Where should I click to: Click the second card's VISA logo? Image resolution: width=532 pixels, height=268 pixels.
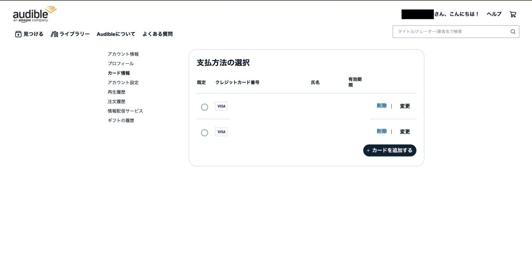tap(221, 132)
